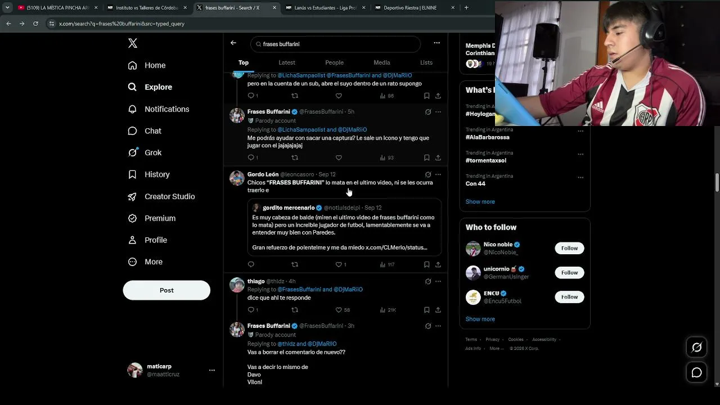Open the floating chat messages button
Viewport: 720px width, 405px height.
(x=696, y=372)
